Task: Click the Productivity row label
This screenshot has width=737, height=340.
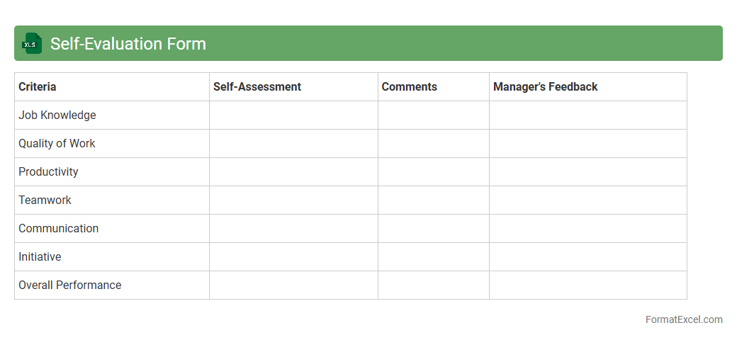Action: (48, 171)
